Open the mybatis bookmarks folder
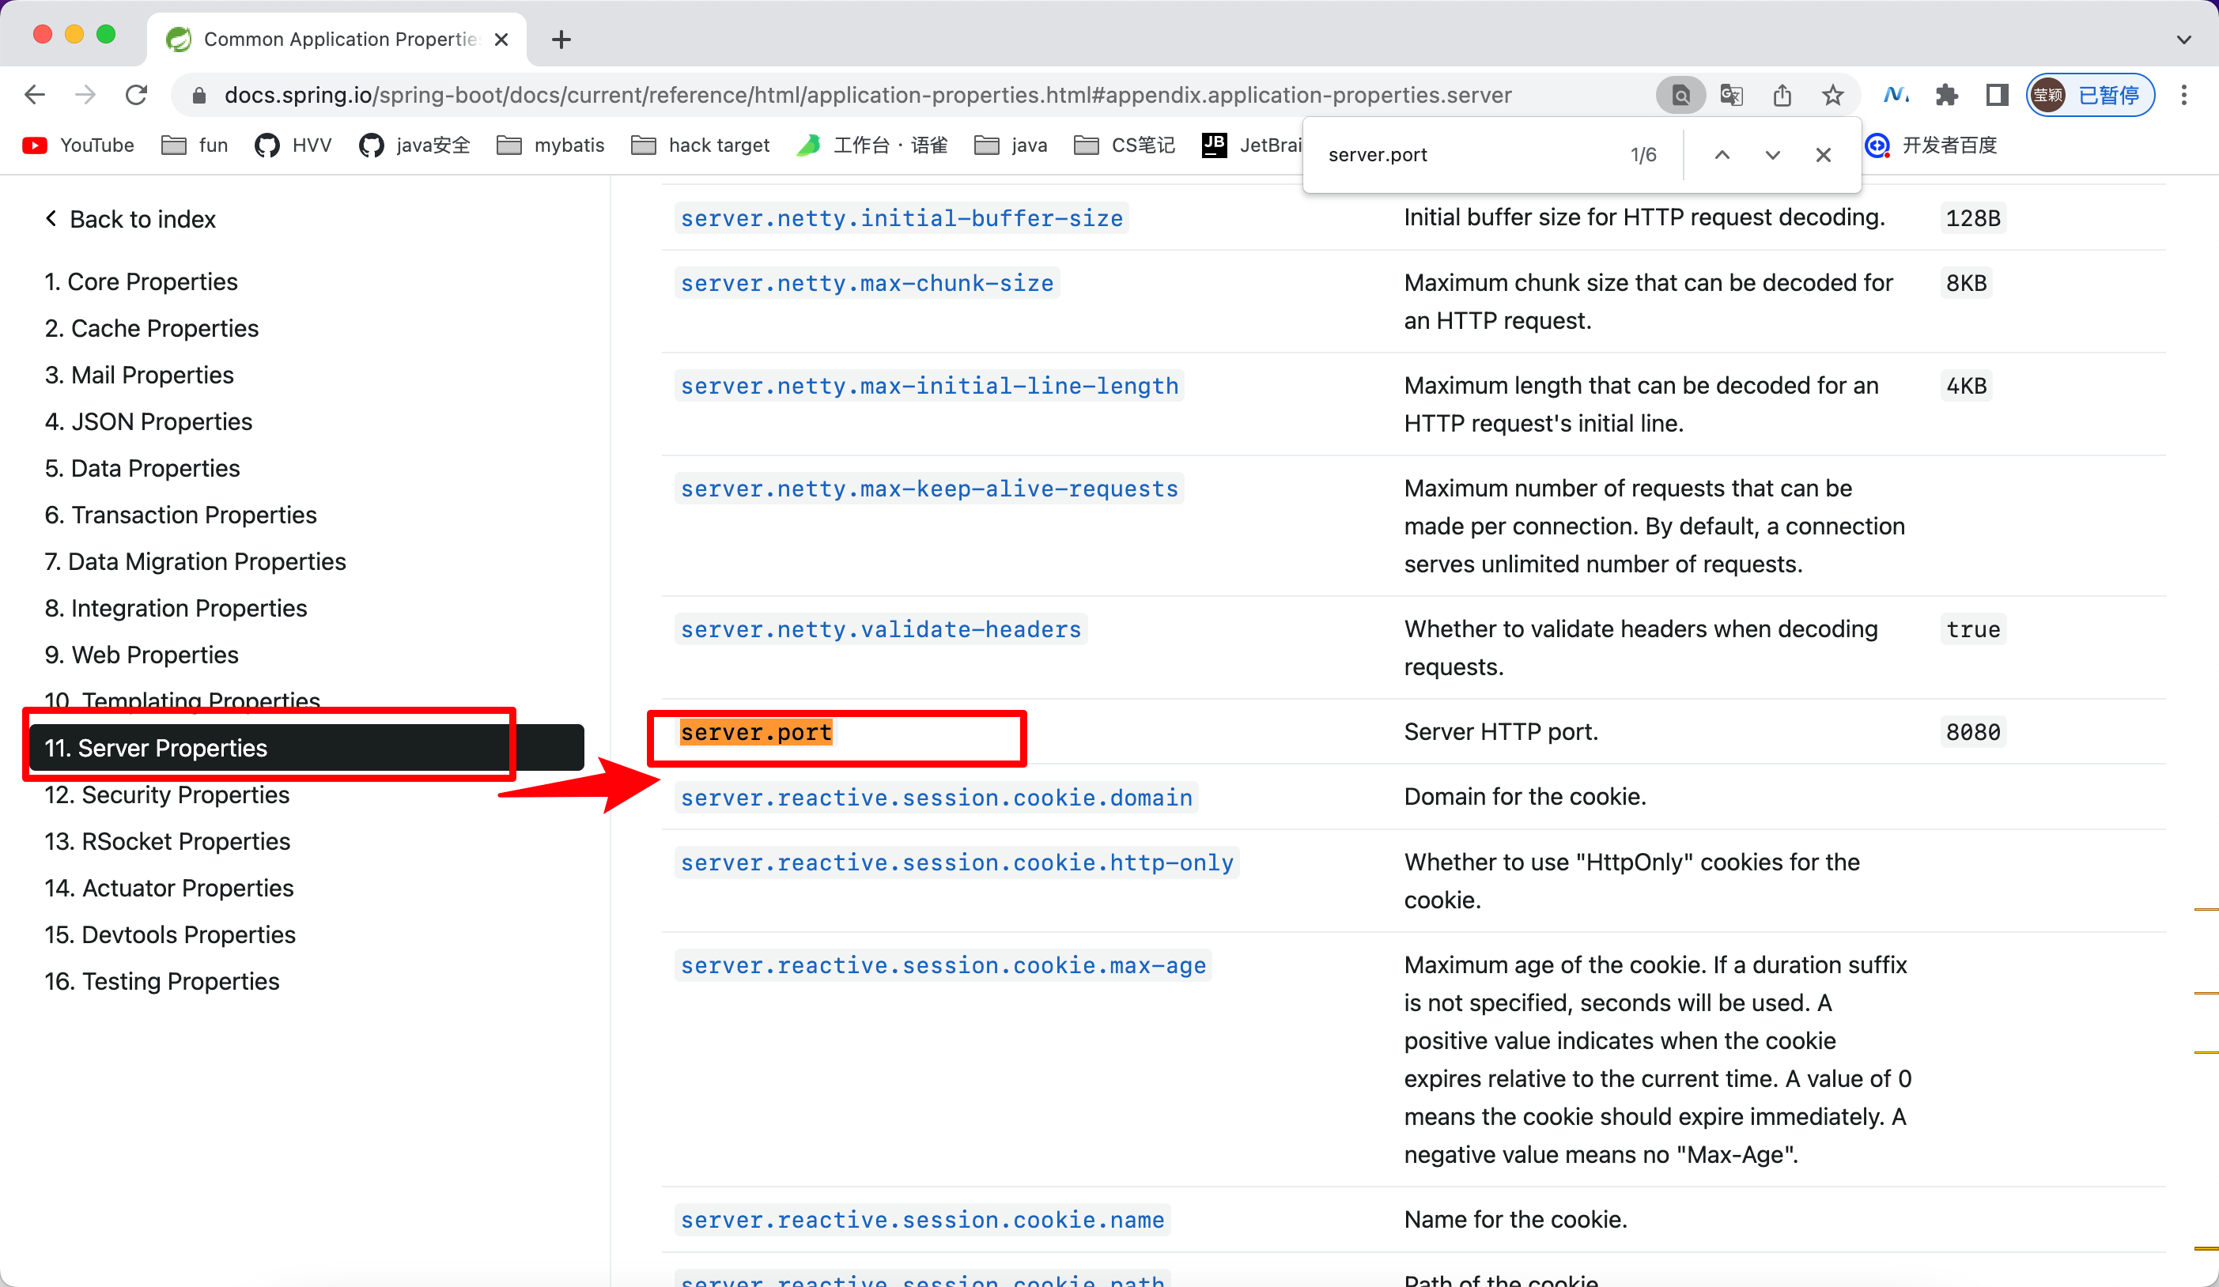Screen dimensions: 2219x1287 click(550, 145)
